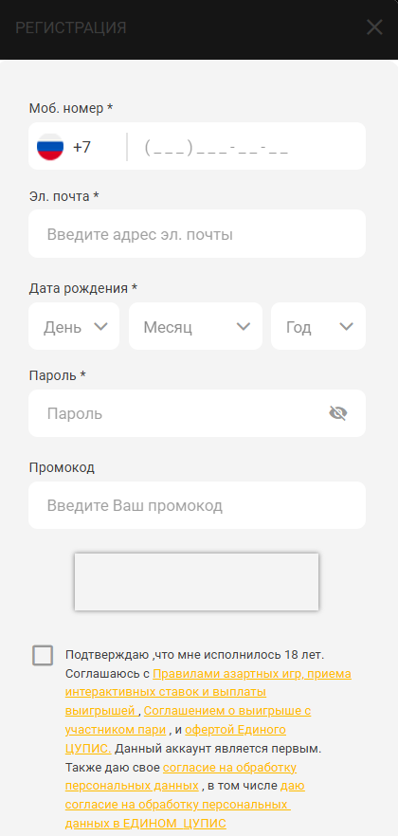Click the Эл. почта label
This screenshot has width=398, height=836.
[x=63, y=195]
